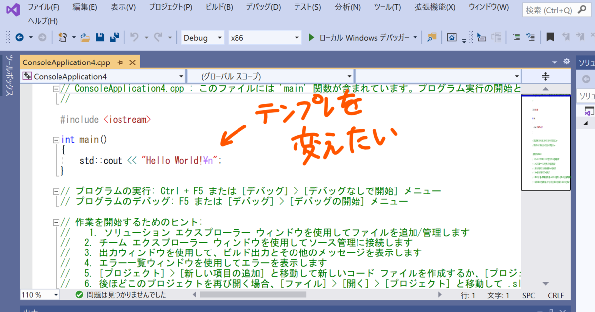Click the Save All icon
Screen dimensions: 595x312
115,37
